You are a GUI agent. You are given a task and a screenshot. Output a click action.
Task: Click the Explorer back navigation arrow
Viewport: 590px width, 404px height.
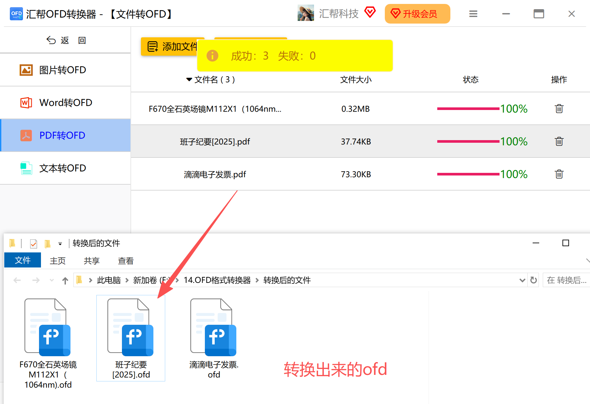click(x=17, y=280)
